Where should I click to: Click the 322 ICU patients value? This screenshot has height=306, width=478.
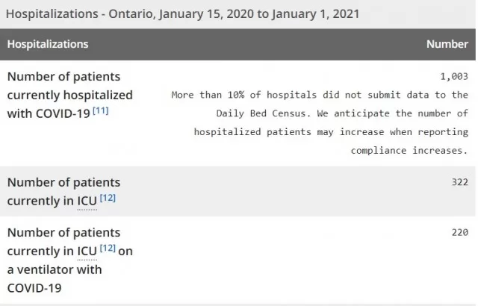coord(460,182)
